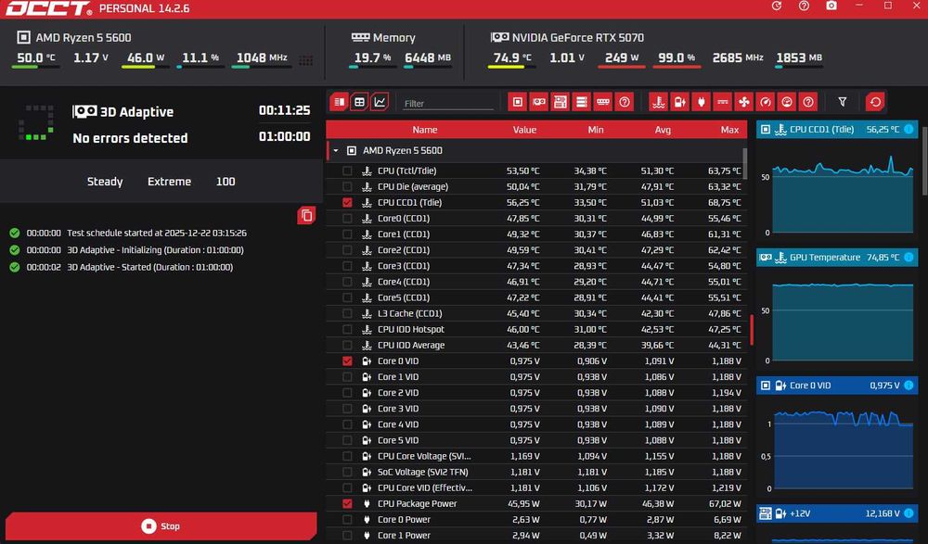Filter sensors by usage load icon
928x544 pixels.
coord(787,102)
